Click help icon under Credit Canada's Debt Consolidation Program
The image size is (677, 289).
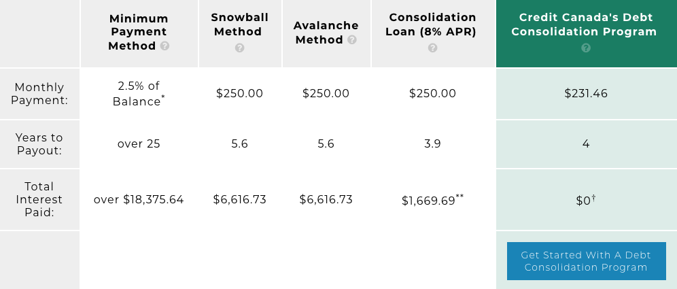[586, 48]
